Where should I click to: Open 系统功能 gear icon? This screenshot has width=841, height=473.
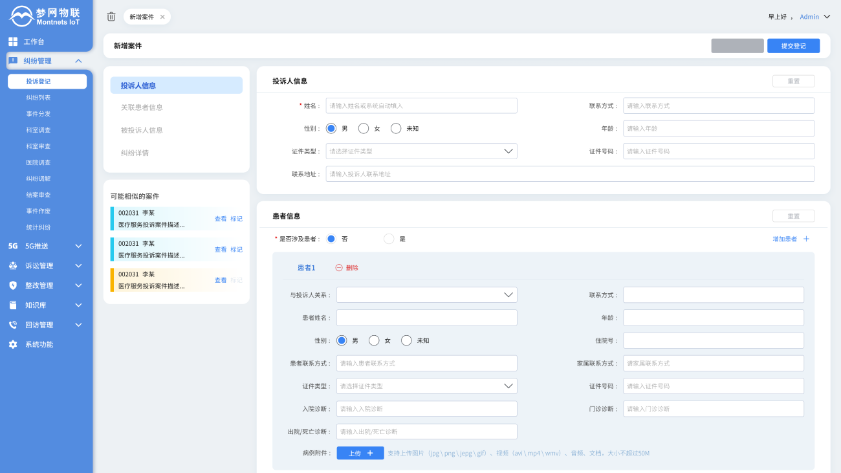[13, 345]
